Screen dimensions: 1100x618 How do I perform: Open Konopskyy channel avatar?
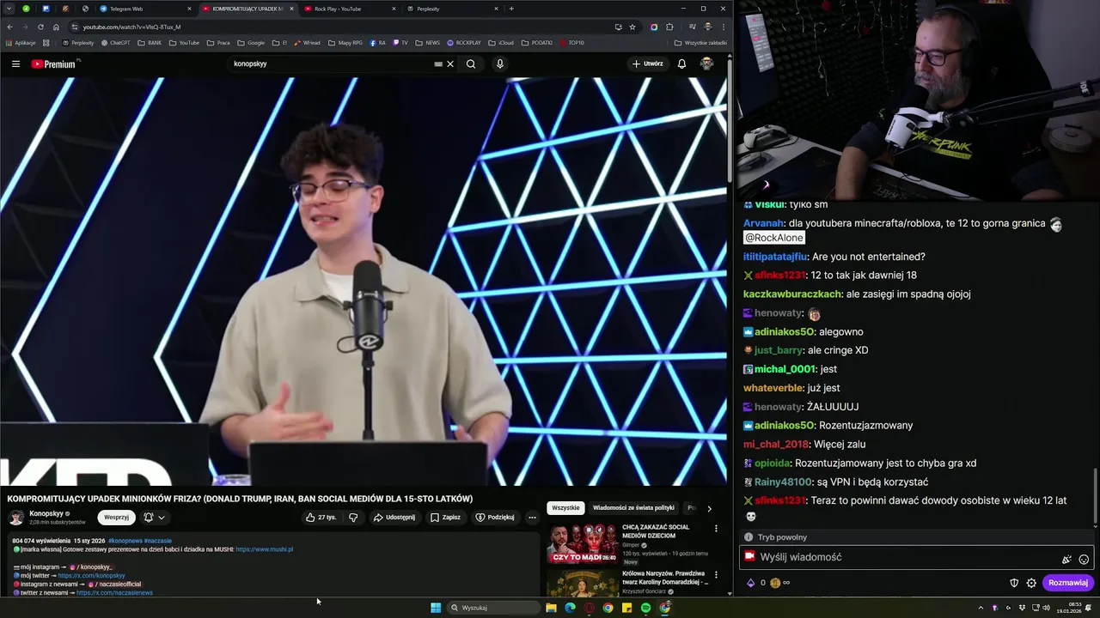click(16, 518)
